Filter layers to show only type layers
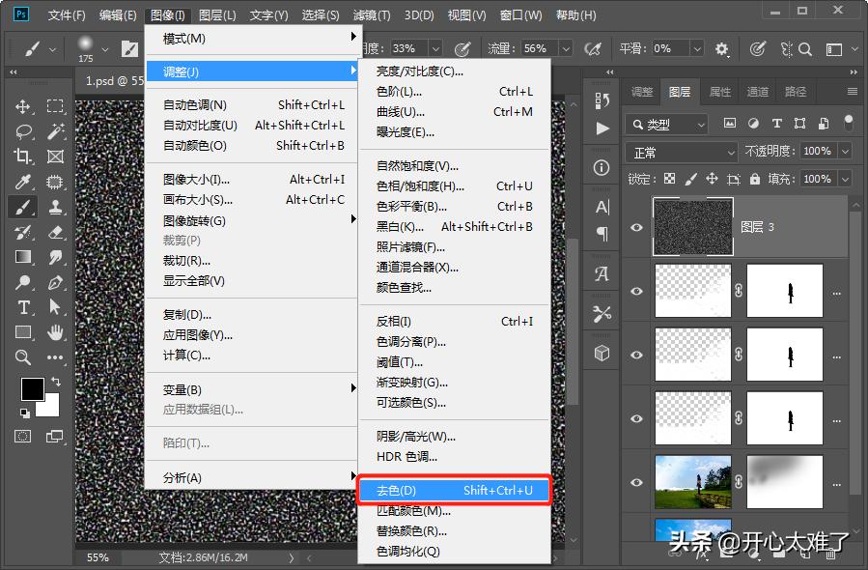Viewport: 868px width, 570px height. [777, 124]
